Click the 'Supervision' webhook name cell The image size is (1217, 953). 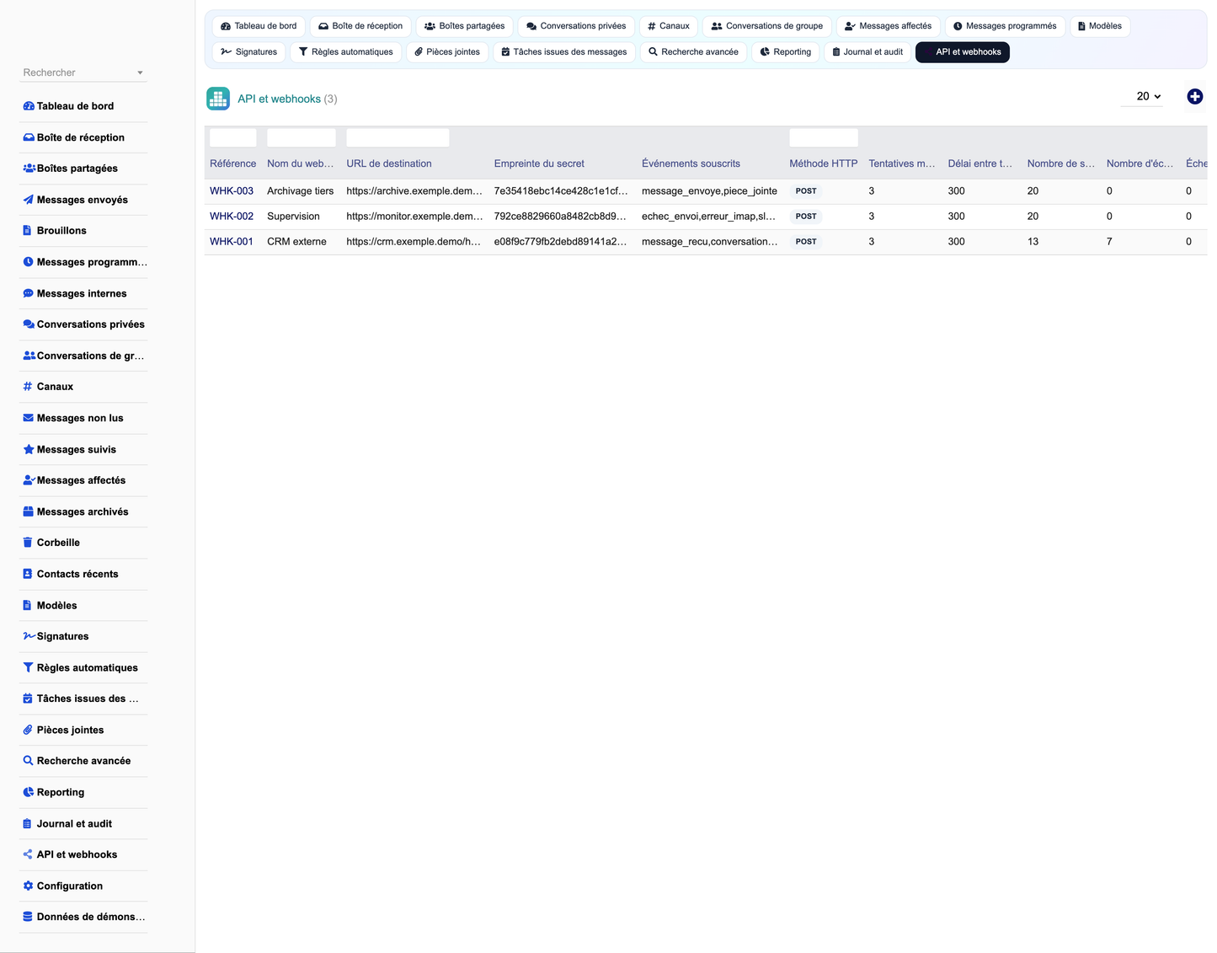click(x=293, y=217)
